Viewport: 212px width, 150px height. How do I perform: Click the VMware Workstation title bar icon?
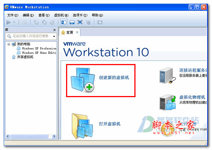coord(7,7)
